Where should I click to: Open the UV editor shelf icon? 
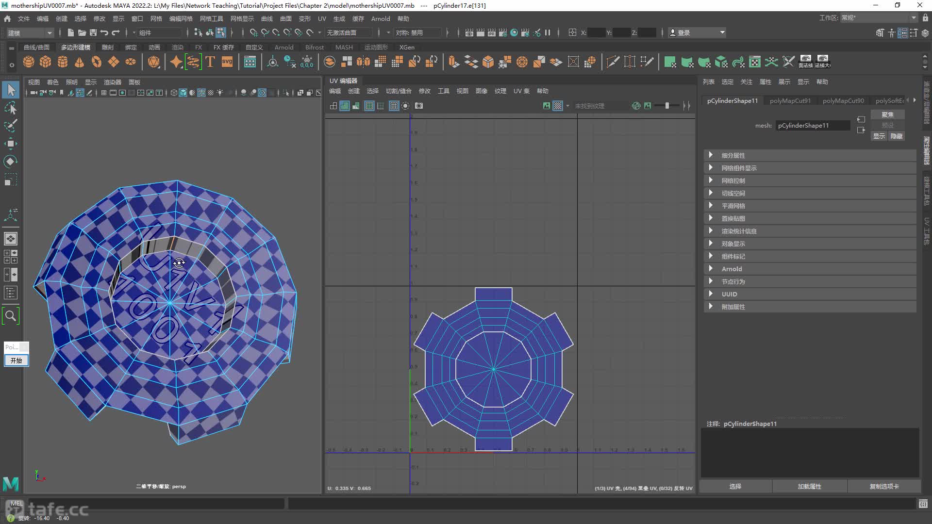coord(755,62)
